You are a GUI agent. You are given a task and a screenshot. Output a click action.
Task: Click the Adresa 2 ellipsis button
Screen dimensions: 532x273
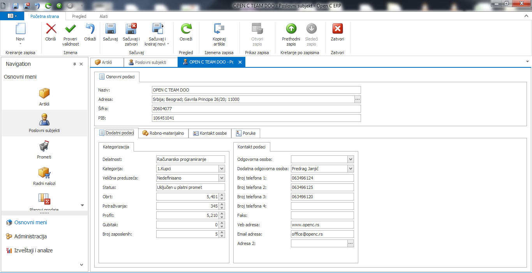tap(351, 243)
